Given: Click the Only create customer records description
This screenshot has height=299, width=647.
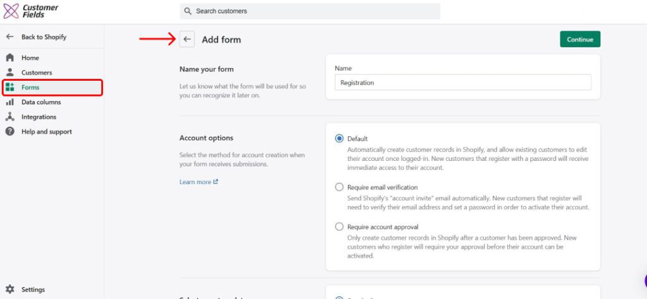Looking at the screenshot, I should point(462,247).
